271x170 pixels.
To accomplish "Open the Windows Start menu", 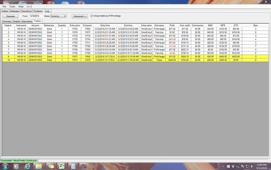I will click(x=5, y=166).
